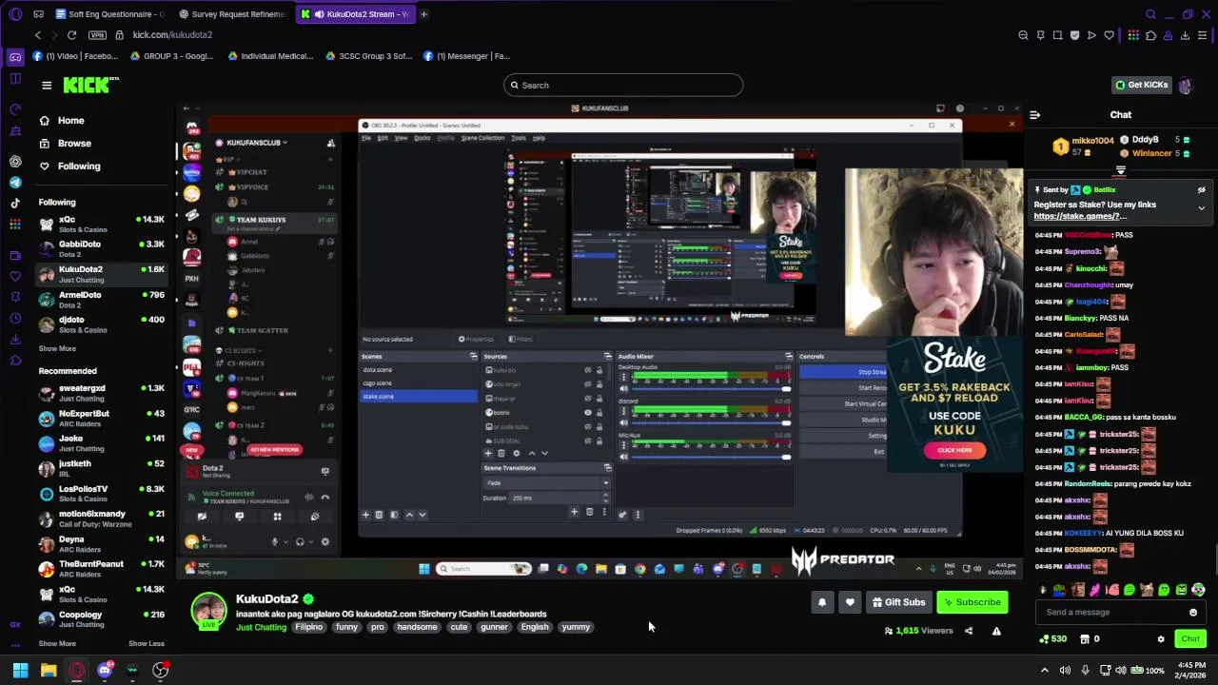Open the extensions puzzle icon
This screenshot has height=685, width=1218.
click(x=1150, y=35)
